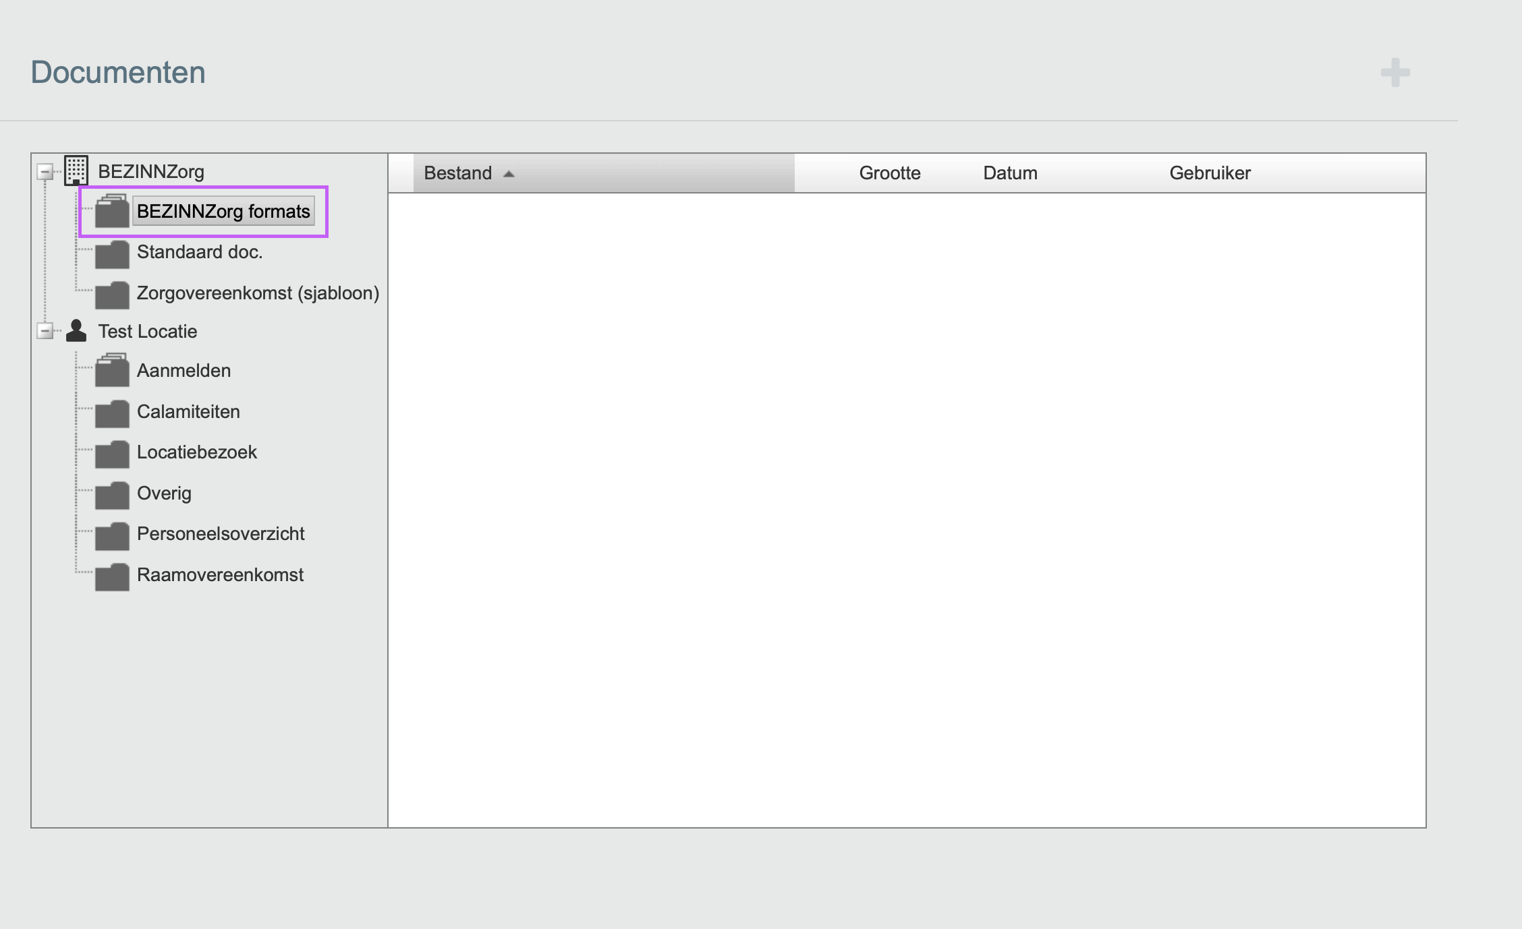Click the Standaard doc. folder icon
Viewport: 1522px width, 929px height.
coord(112,254)
